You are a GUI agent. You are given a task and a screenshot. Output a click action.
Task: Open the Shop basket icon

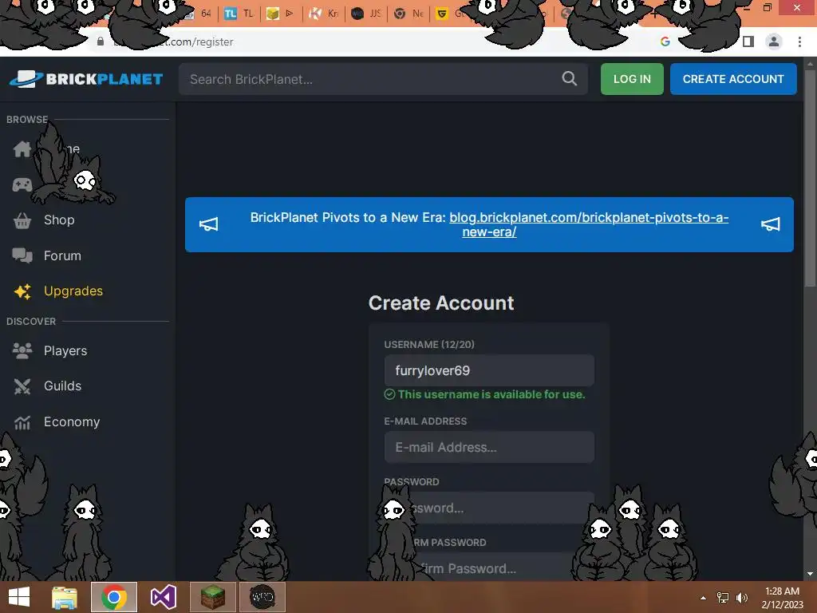pyautogui.click(x=22, y=220)
